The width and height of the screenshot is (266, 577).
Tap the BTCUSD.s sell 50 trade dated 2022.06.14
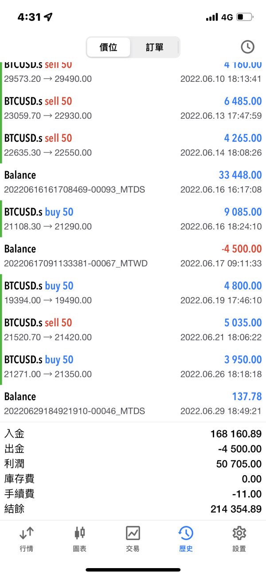(x=133, y=145)
